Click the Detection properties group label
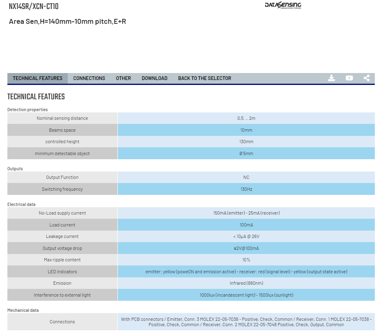 (x=28, y=110)
